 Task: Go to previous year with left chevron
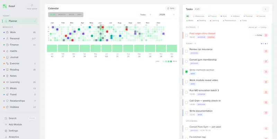tap(150, 15)
